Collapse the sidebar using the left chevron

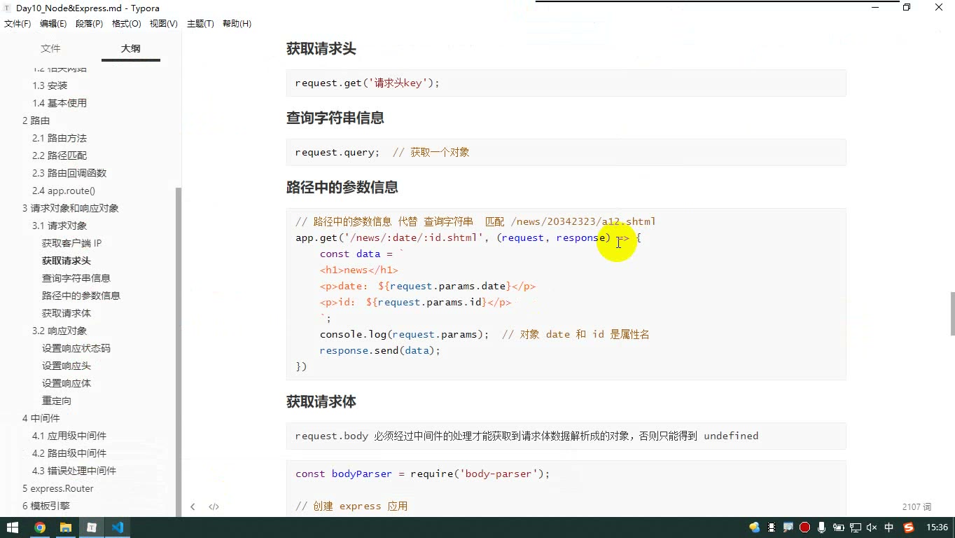pos(193,506)
